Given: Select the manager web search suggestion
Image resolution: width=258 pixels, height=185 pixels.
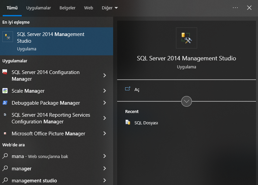Looking at the screenshot, I should pyautogui.click(x=56, y=168).
